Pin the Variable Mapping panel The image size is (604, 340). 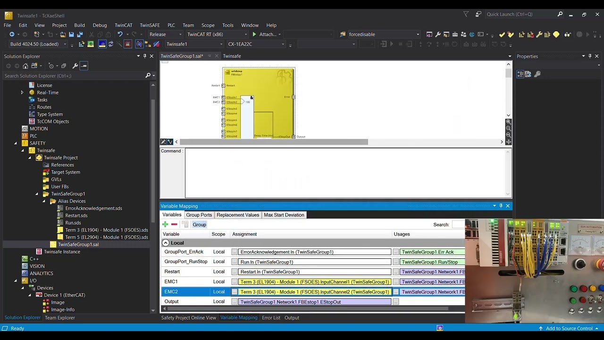click(501, 206)
